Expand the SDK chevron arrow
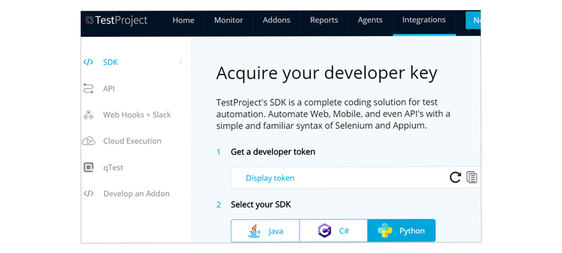Screen dimensions: 562x253 (x=181, y=62)
